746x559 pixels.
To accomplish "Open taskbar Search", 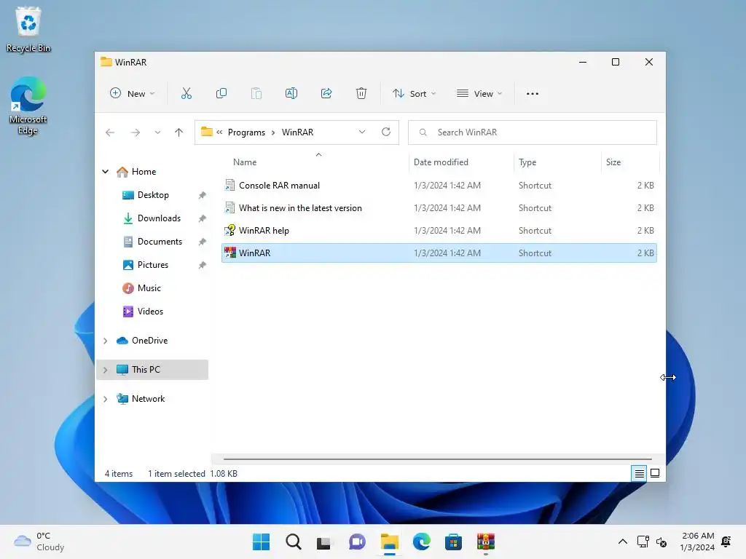I will pos(293,542).
